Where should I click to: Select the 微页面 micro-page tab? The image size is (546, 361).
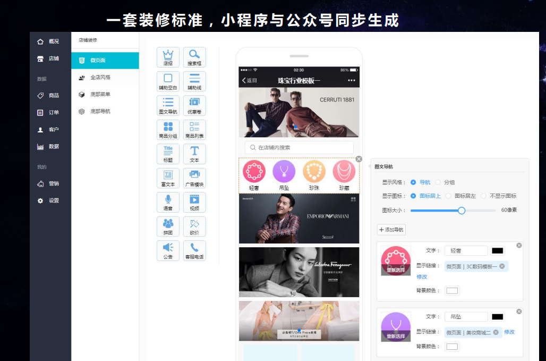click(105, 60)
